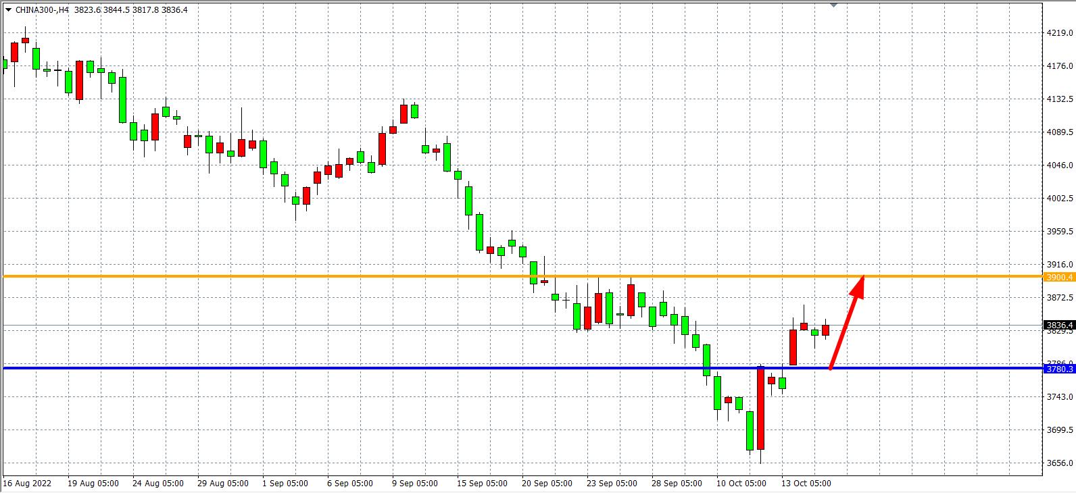Click the orange 3900.4 price tag

1058,277
